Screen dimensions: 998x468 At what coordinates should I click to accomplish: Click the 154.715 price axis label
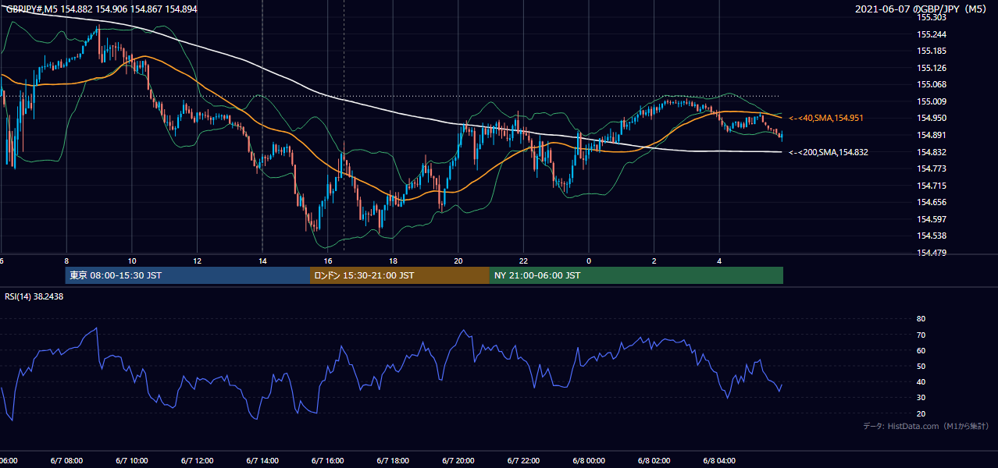932,186
